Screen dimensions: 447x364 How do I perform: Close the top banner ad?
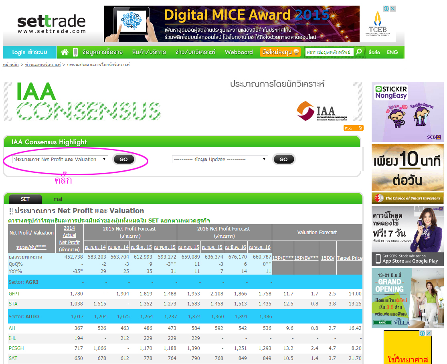tap(393, 9)
